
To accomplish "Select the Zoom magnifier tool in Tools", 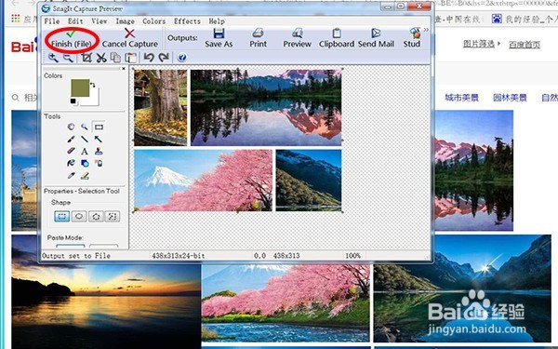I will point(85,127).
